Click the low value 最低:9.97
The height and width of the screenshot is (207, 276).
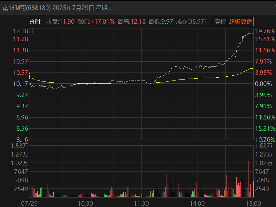point(161,22)
